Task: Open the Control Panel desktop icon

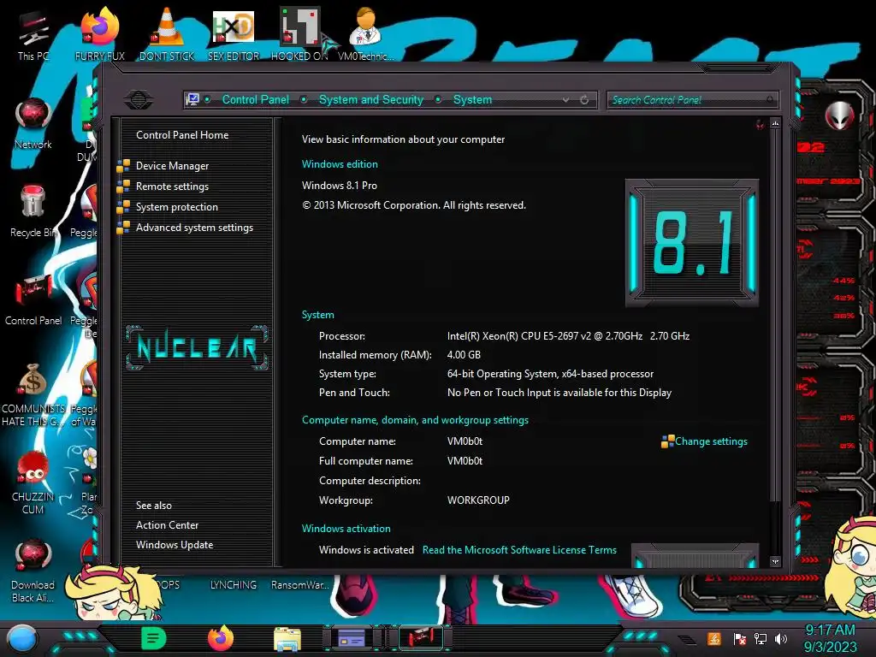Action: [33, 299]
